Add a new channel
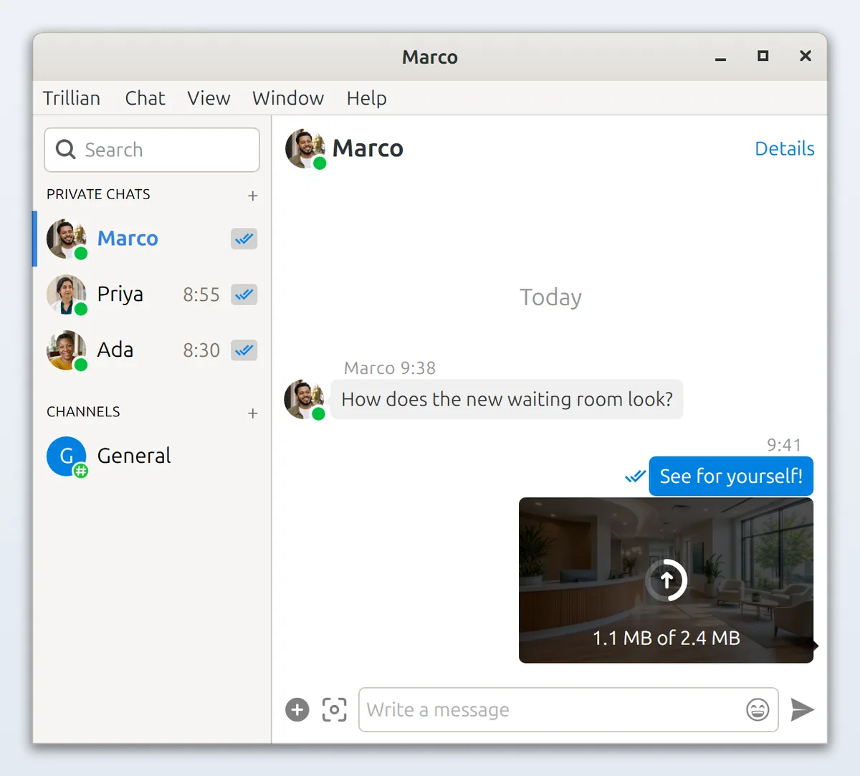The width and height of the screenshot is (860, 776). 252,413
